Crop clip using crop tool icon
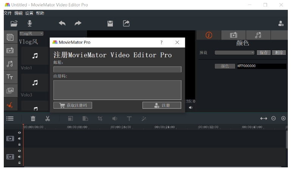 pyautogui.click(x=100, y=118)
